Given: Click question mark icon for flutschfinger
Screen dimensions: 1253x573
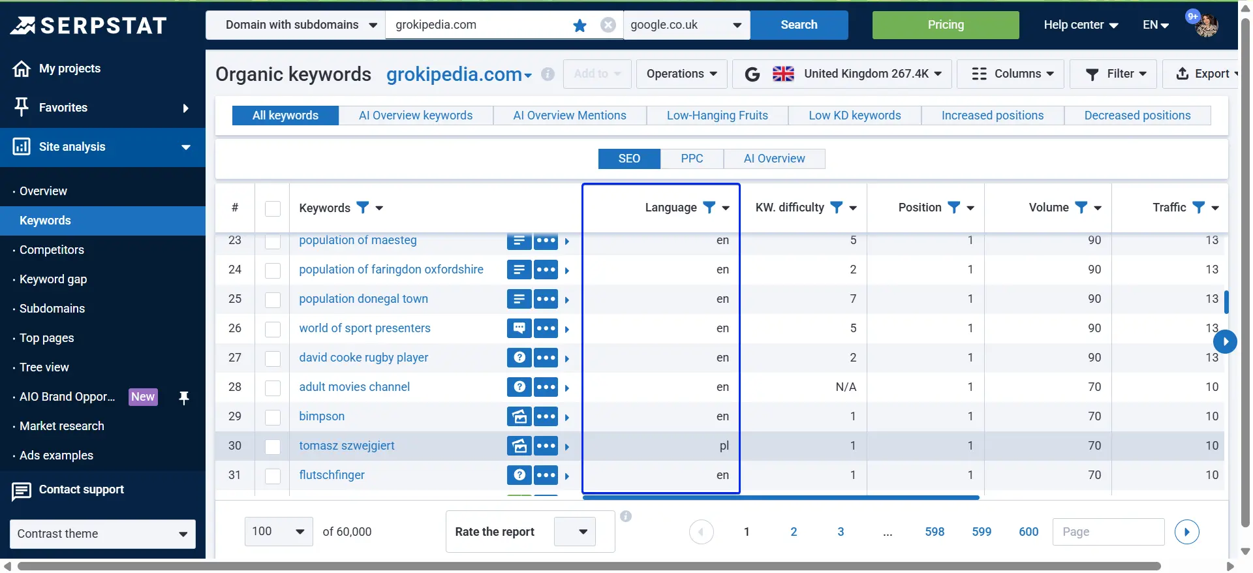Looking at the screenshot, I should point(519,475).
